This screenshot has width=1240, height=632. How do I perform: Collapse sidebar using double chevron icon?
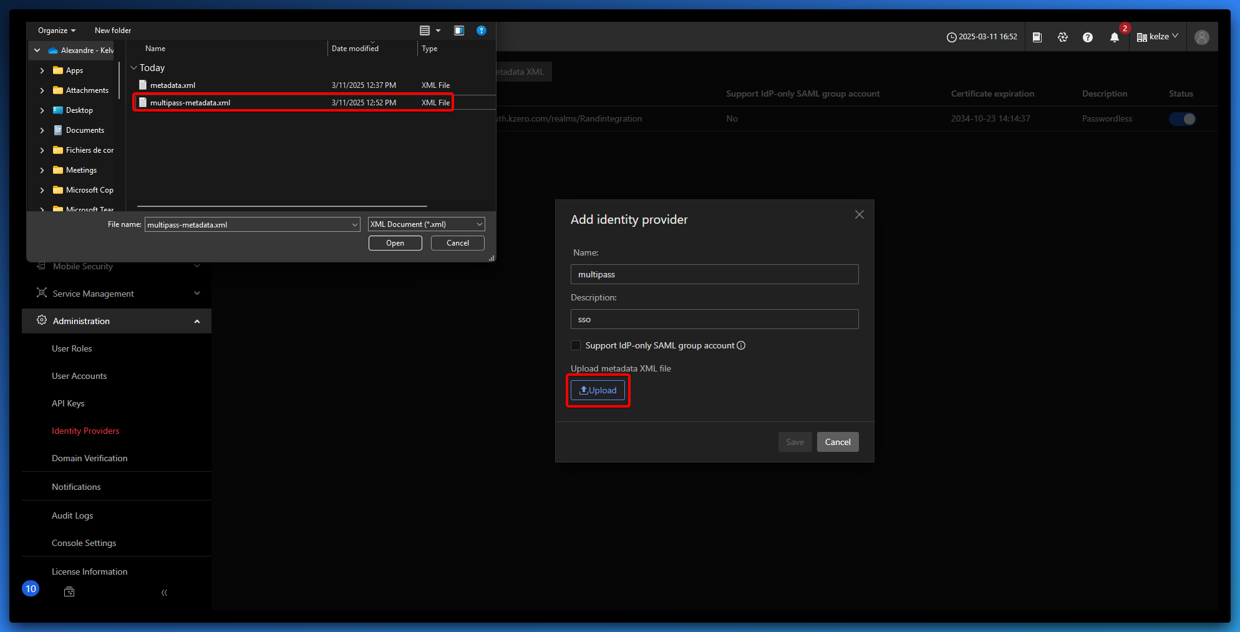[164, 593]
